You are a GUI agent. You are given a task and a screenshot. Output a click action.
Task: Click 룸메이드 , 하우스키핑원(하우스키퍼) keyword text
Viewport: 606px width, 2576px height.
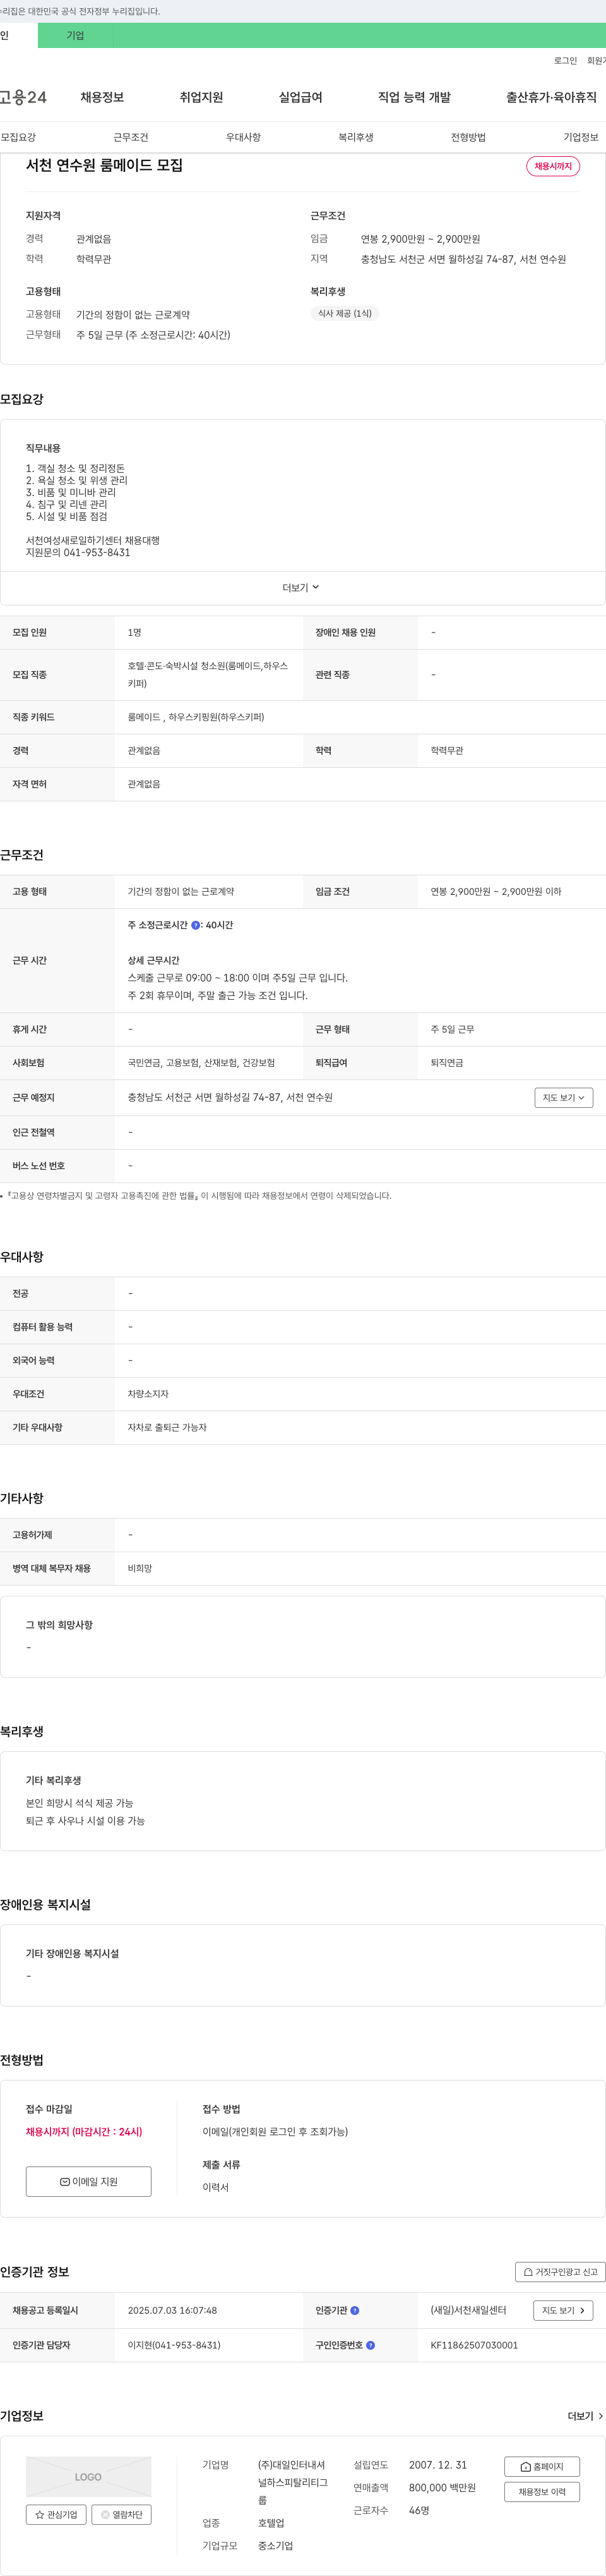196,717
